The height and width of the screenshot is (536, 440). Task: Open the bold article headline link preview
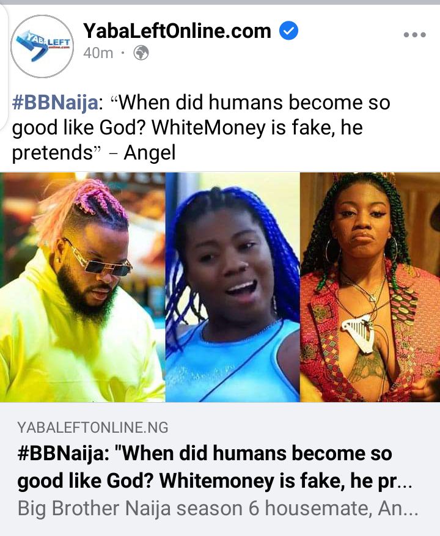215,467
